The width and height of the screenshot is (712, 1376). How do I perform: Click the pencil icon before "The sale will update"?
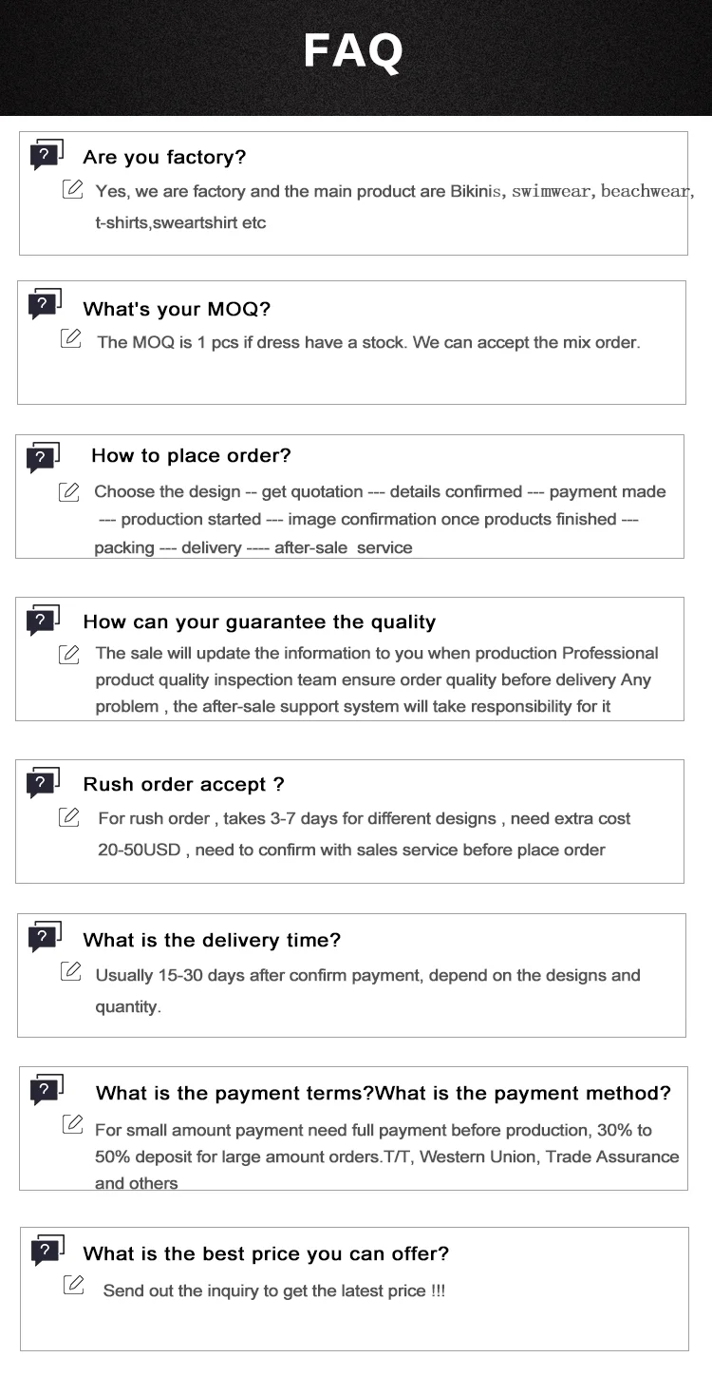[68, 653]
